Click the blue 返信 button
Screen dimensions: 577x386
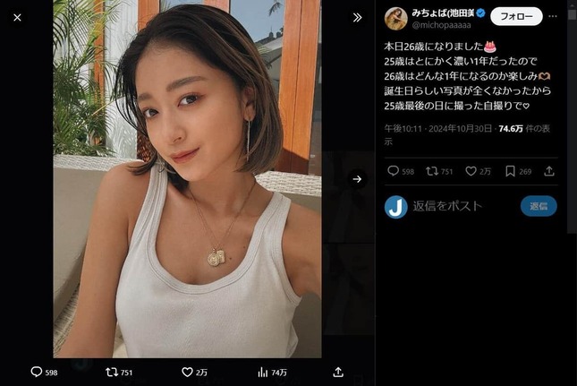click(x=539, y=206)
